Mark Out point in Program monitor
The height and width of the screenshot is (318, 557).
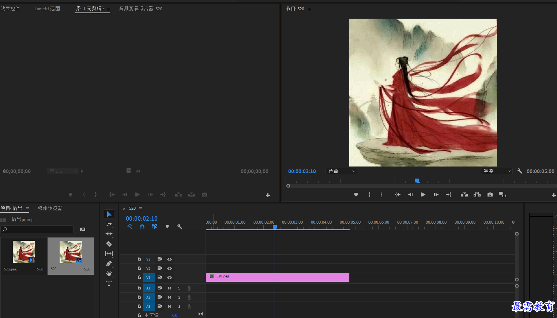tap(381, 195)
